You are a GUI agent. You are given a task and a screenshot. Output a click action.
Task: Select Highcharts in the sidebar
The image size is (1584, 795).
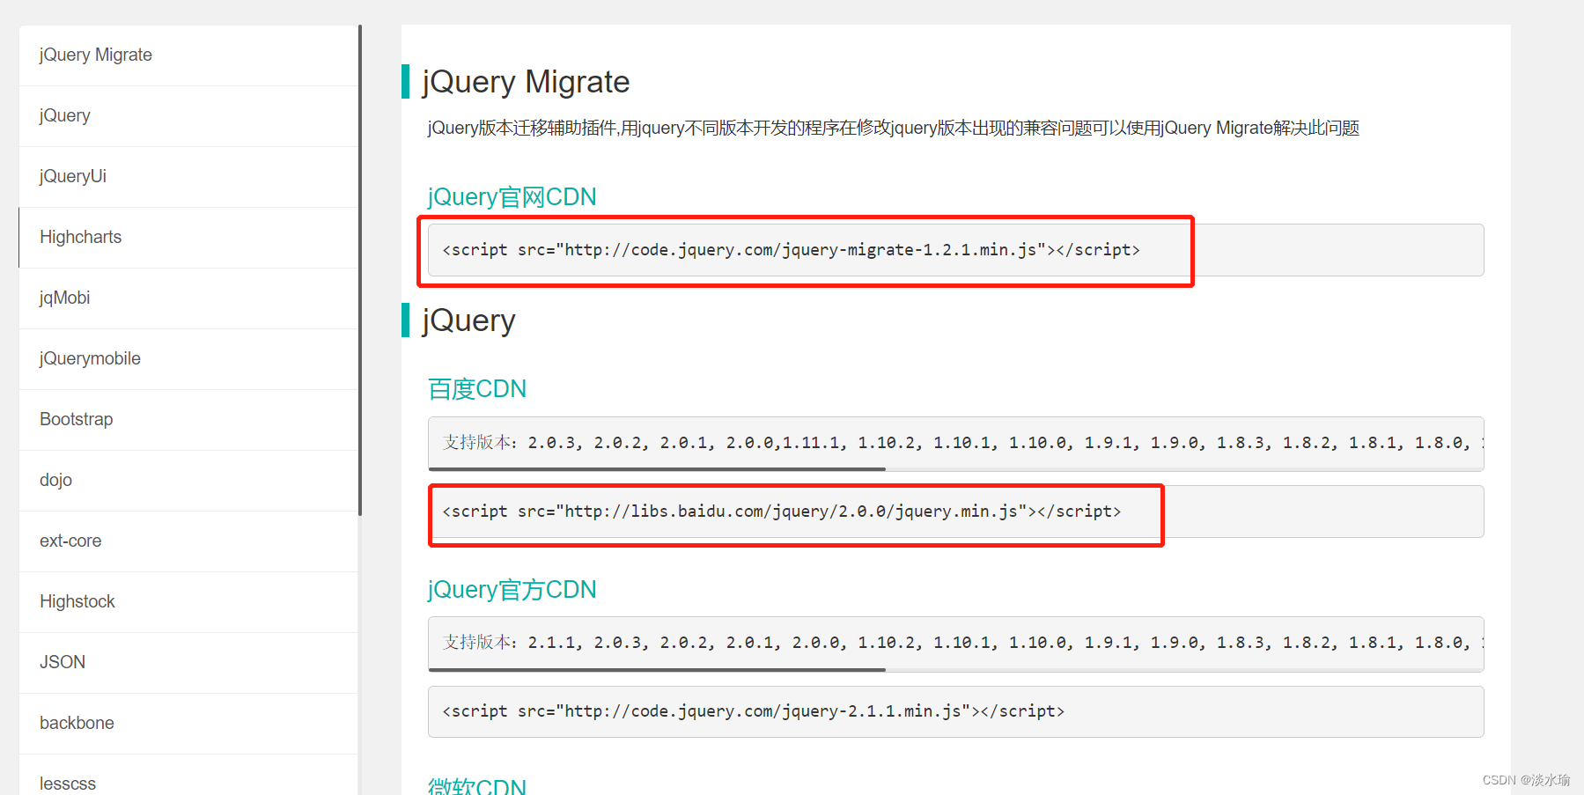tap(188, 238)
